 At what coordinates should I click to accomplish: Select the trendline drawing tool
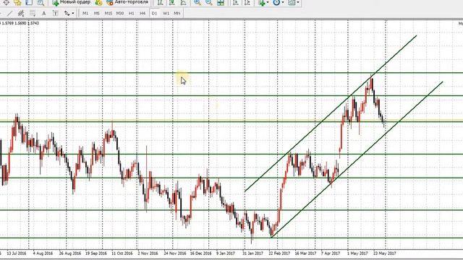pyautogui.click(x=9, y=13)
